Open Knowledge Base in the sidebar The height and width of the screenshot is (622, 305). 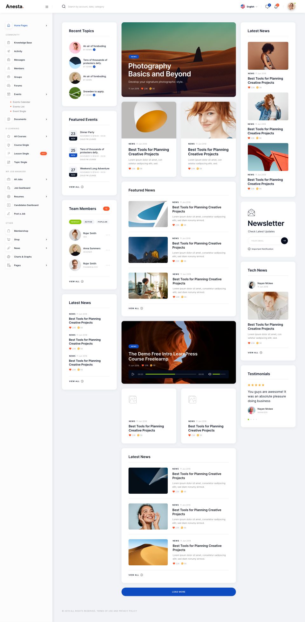click(23, 43)
